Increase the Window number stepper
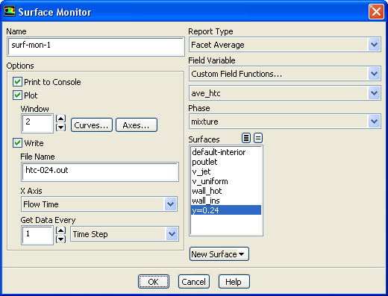 point(61,119)
